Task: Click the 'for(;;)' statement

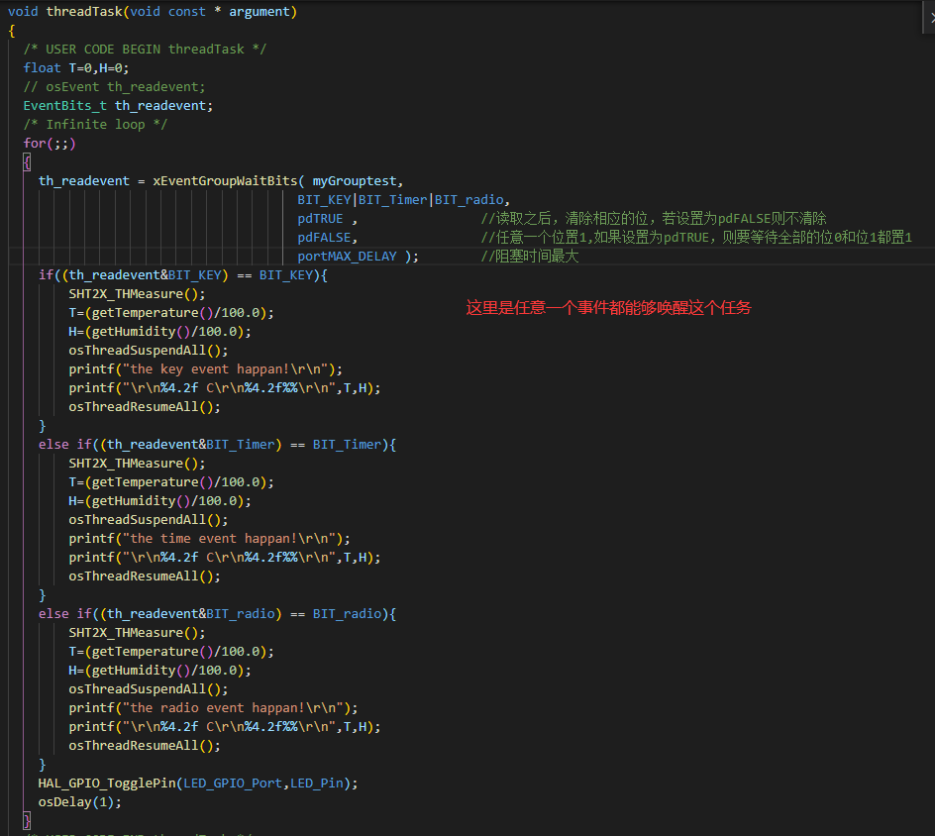Action: [x=50, y=143]
